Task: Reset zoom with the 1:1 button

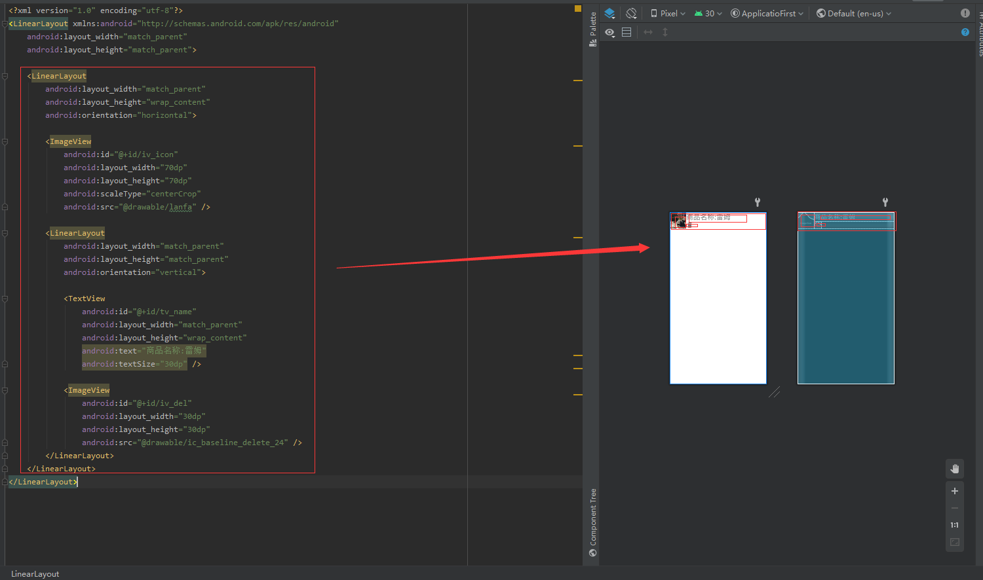Action: [955, 525]
